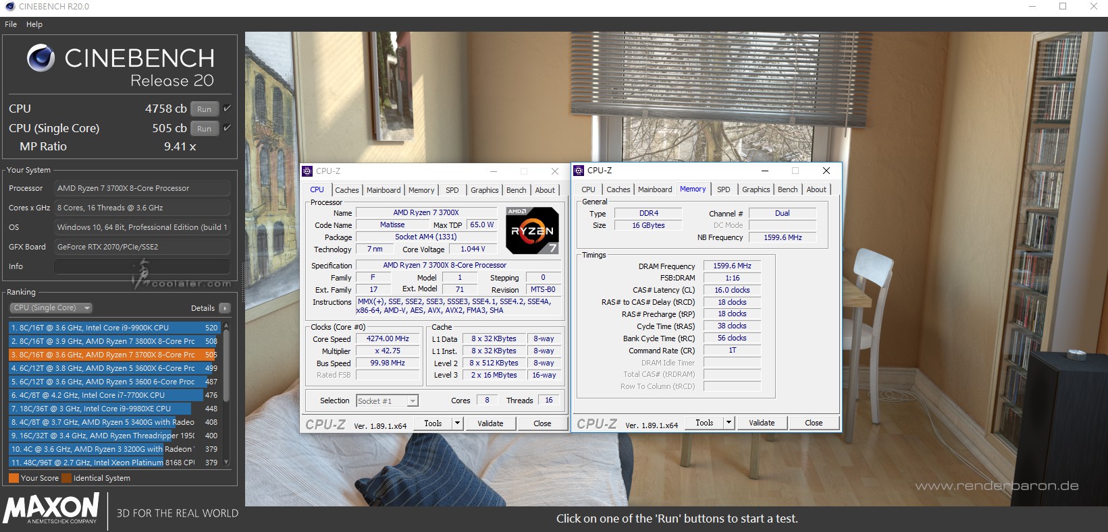The image size is (1108, 532).
Task: Click the ranking scrollbar down arrow
Action: point(226,463)
